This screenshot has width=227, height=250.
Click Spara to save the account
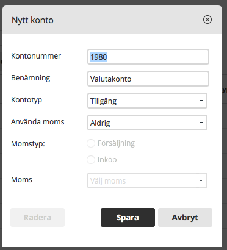[128, 217]
